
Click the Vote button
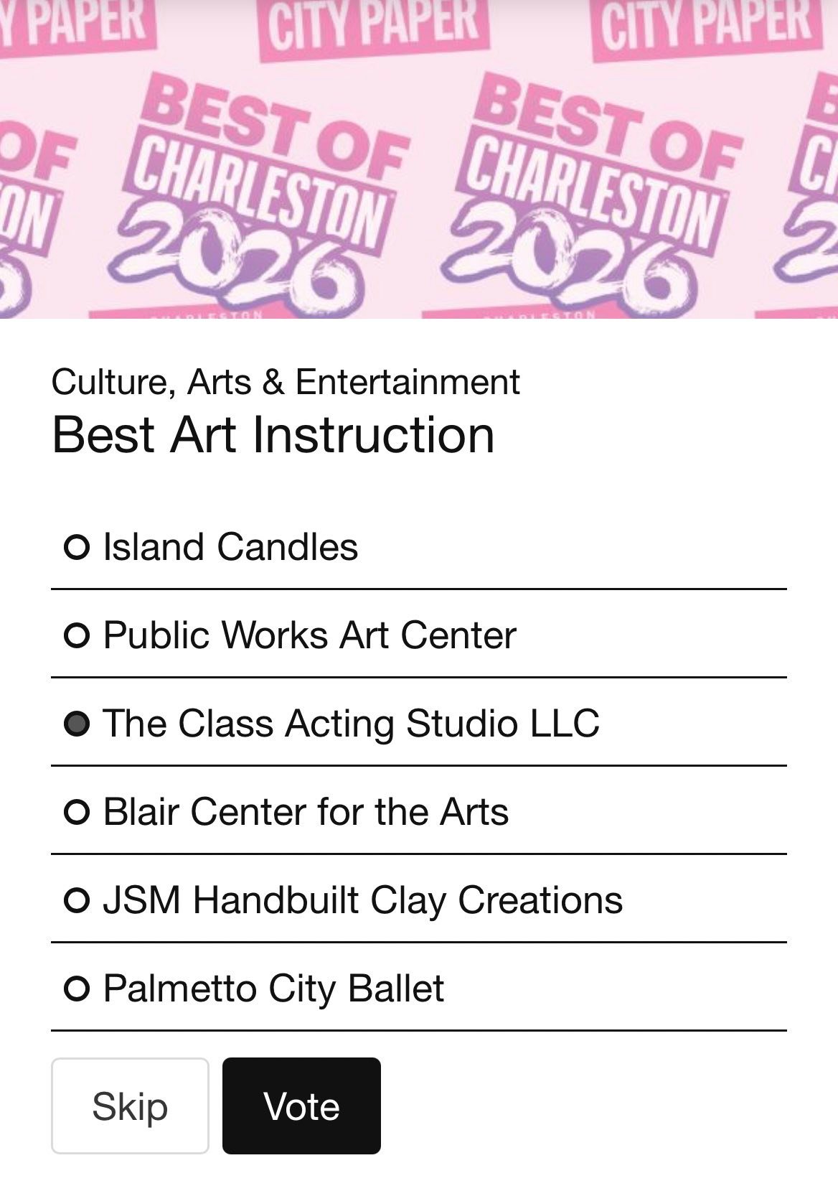pos(301,1106)
